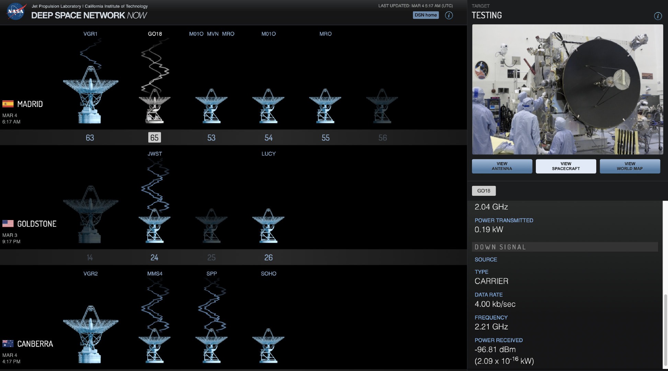Click the GO18 spacecraft label above dish 65
Screen dimensions: 668x371
(x=155, y=34)
